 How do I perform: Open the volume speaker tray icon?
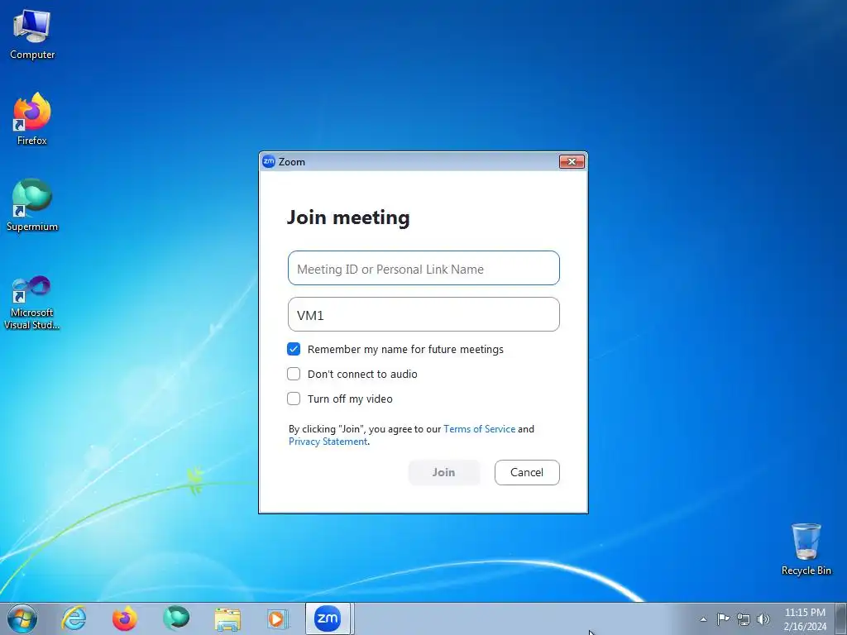pos(763,619)
